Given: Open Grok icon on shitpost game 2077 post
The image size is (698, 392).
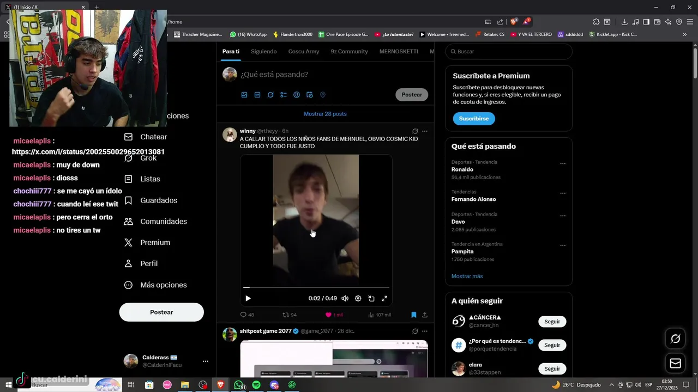Looking at the screenshot, I should [415, 331].
